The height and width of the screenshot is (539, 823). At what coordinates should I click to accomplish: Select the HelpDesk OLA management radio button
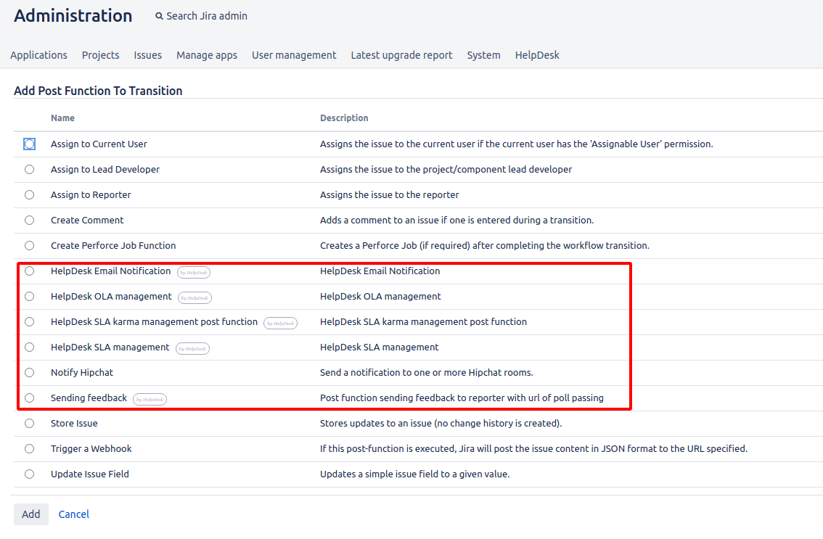(29, 297)
